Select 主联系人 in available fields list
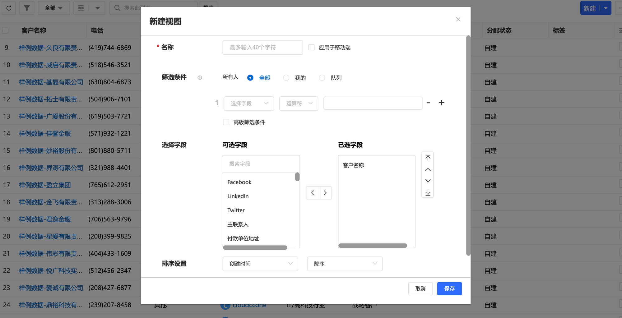 [x=238, y=224]
